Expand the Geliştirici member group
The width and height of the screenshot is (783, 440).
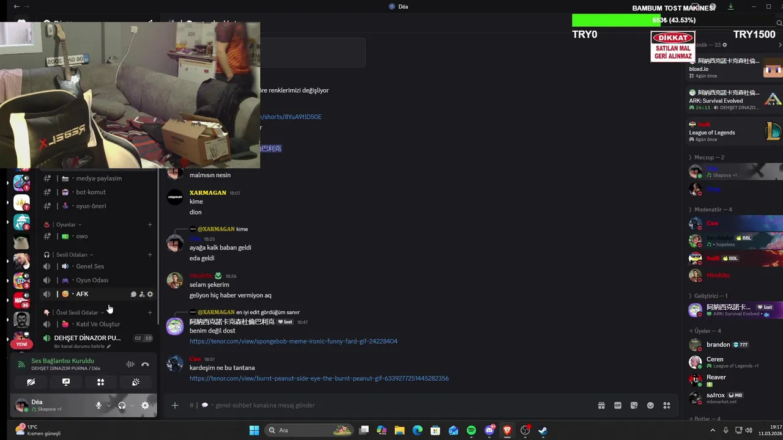(708, 296)
